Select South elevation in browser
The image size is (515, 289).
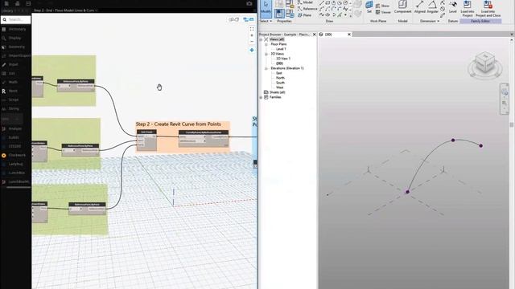point(280,83)
